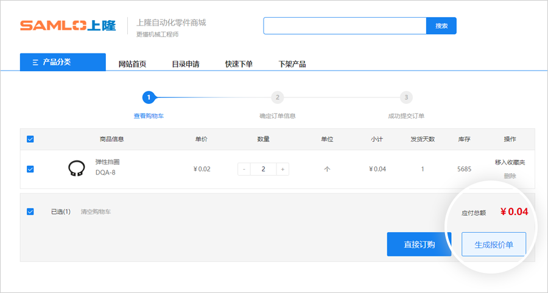Click the 清空购物车 link

coord(96,212)
